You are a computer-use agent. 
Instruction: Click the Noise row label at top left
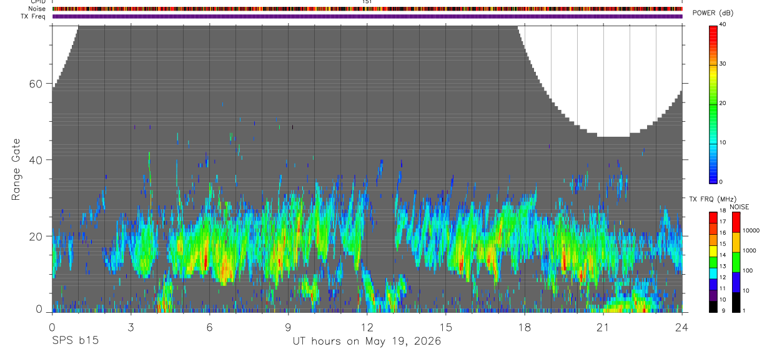click(x=37, y=9)
